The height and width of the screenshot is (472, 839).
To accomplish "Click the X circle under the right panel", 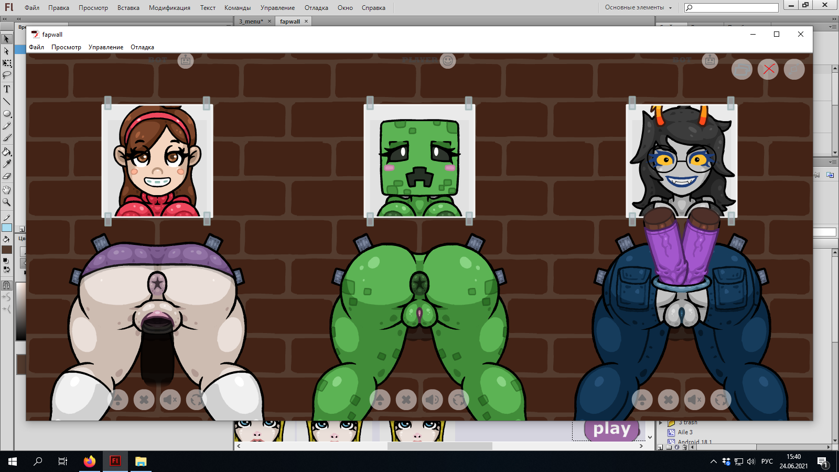I will 669,400.
